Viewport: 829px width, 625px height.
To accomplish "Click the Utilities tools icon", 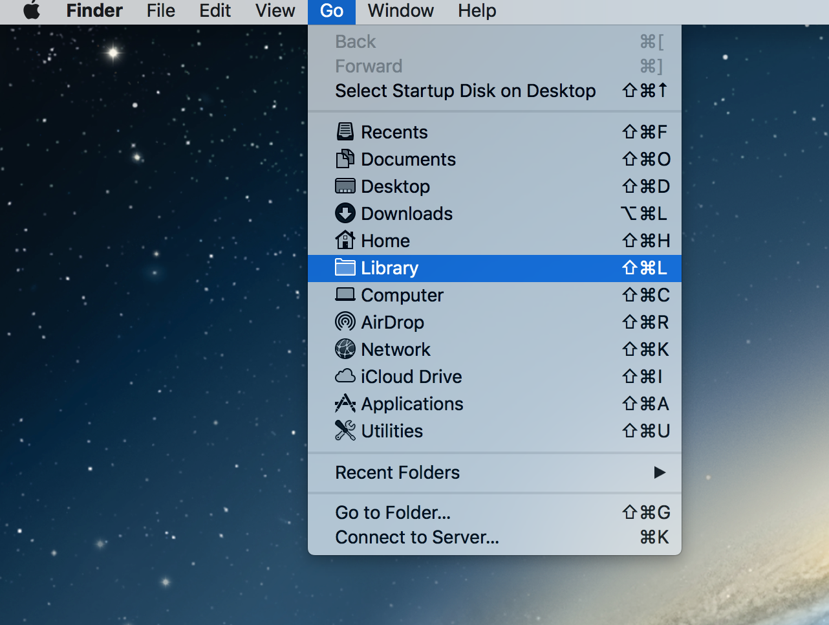I will (x=345, y=430).
